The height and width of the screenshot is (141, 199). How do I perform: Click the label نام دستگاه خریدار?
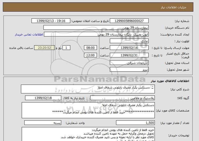pos(177,28)
